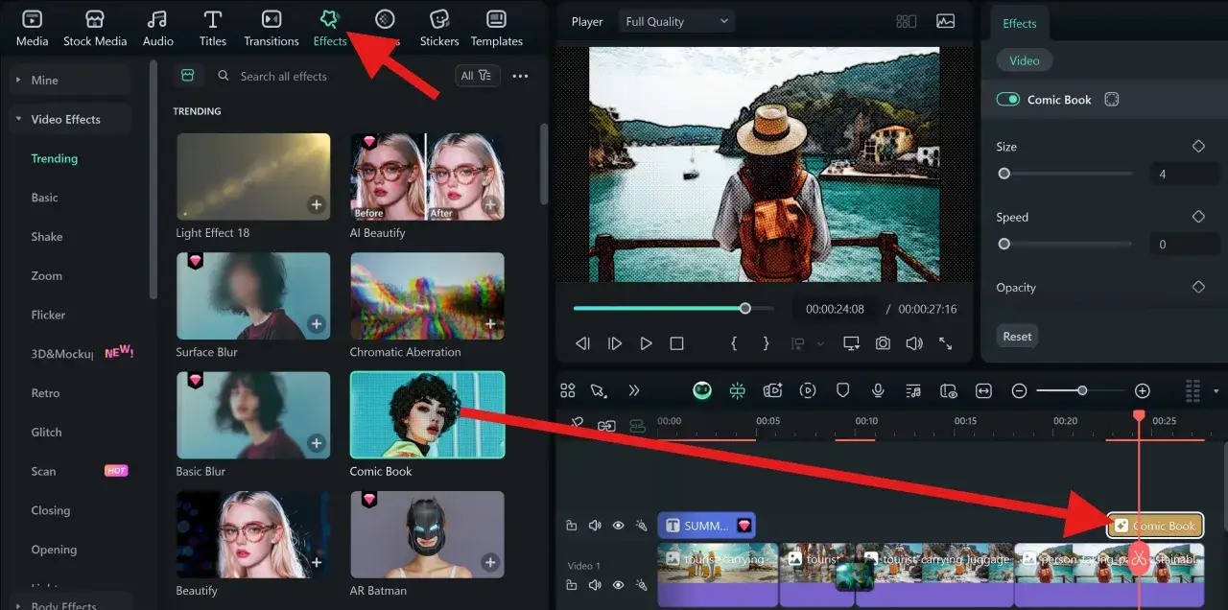1228x610 pixels.
Task: Open the All filter dropdown
Action: click(477, 76)
